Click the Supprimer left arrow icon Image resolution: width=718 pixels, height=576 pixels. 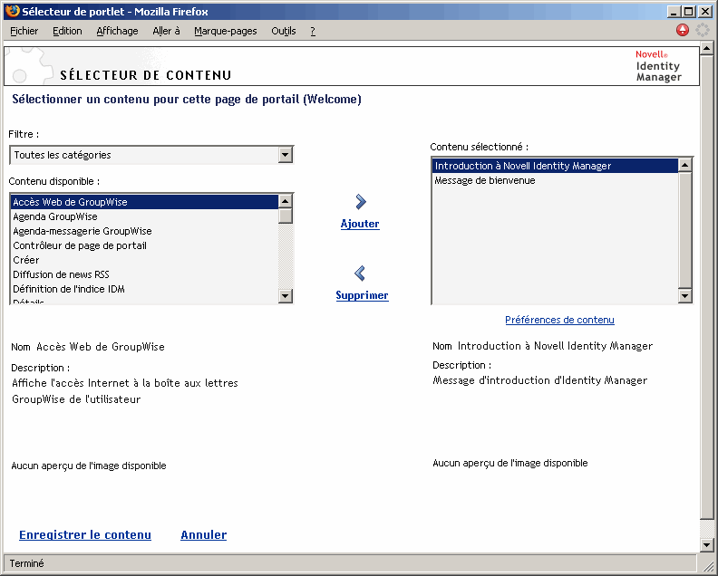click(x=360, y=274)
